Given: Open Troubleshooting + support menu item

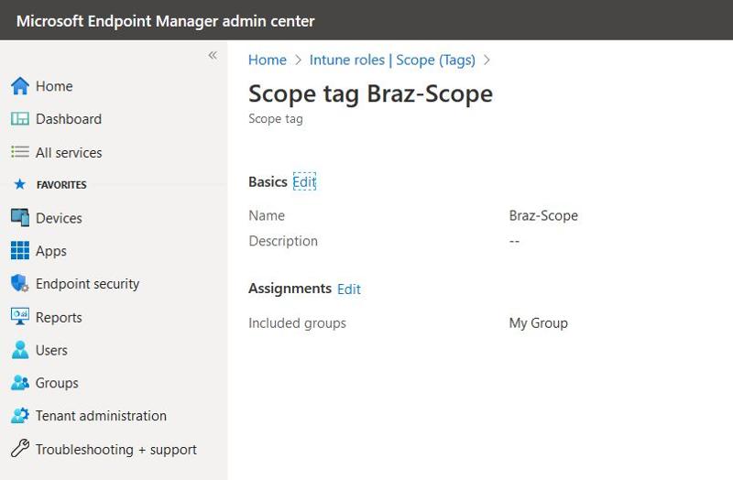Looking at the screenshot, I should pos(116,449).
